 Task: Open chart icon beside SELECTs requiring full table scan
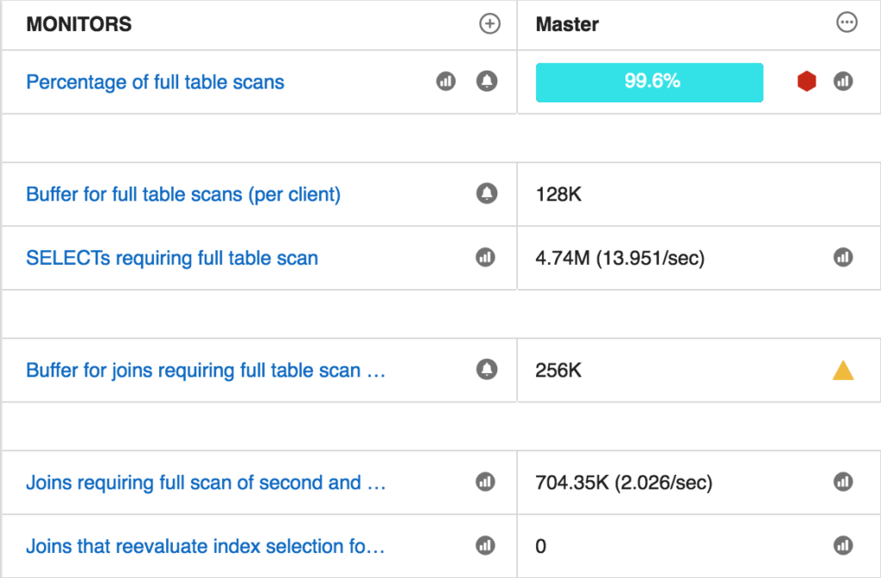pos(486,257)
